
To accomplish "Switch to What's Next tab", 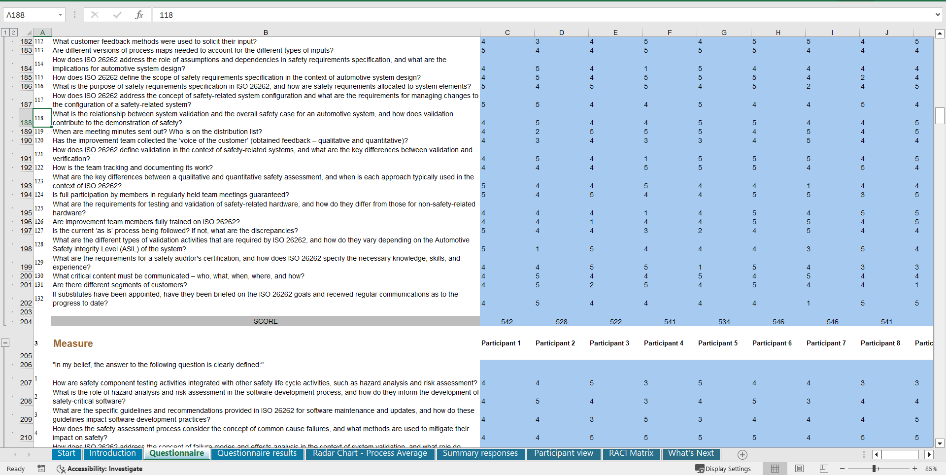I will tap(691, 453).
